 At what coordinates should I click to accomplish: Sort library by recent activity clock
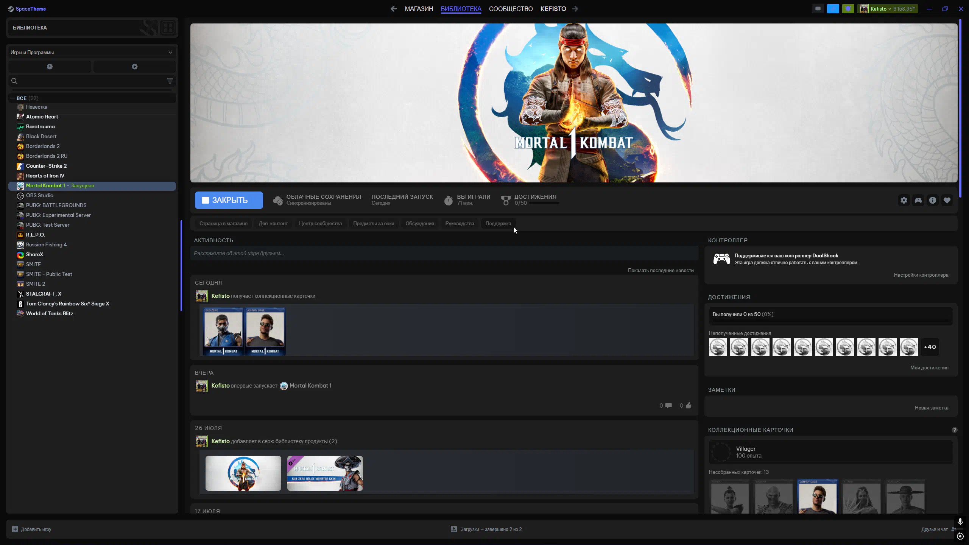pyautogui.click(x=50, y=67)
